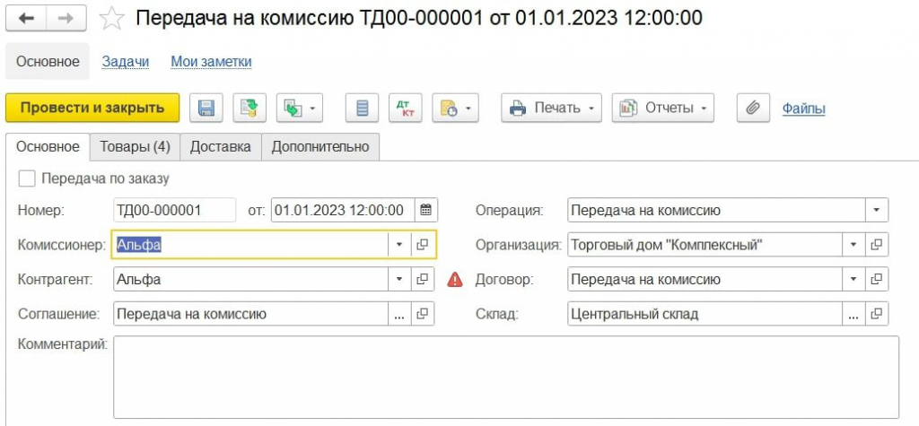The height and width of the screenshot is (426, 919).
Task: Expand the Договор dropdown list
Action: 854,280
